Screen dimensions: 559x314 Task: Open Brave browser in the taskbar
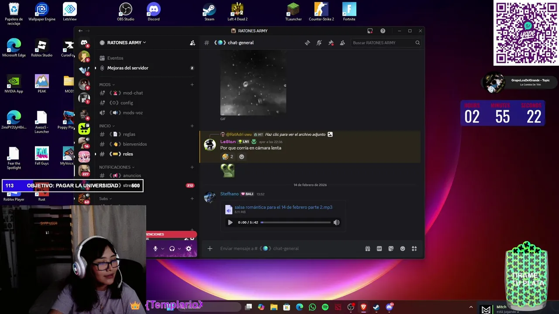(x=363, y=307)
